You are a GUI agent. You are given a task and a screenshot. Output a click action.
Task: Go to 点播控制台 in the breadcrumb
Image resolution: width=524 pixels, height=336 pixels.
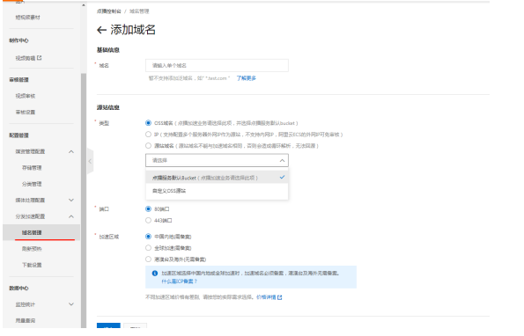109,11
